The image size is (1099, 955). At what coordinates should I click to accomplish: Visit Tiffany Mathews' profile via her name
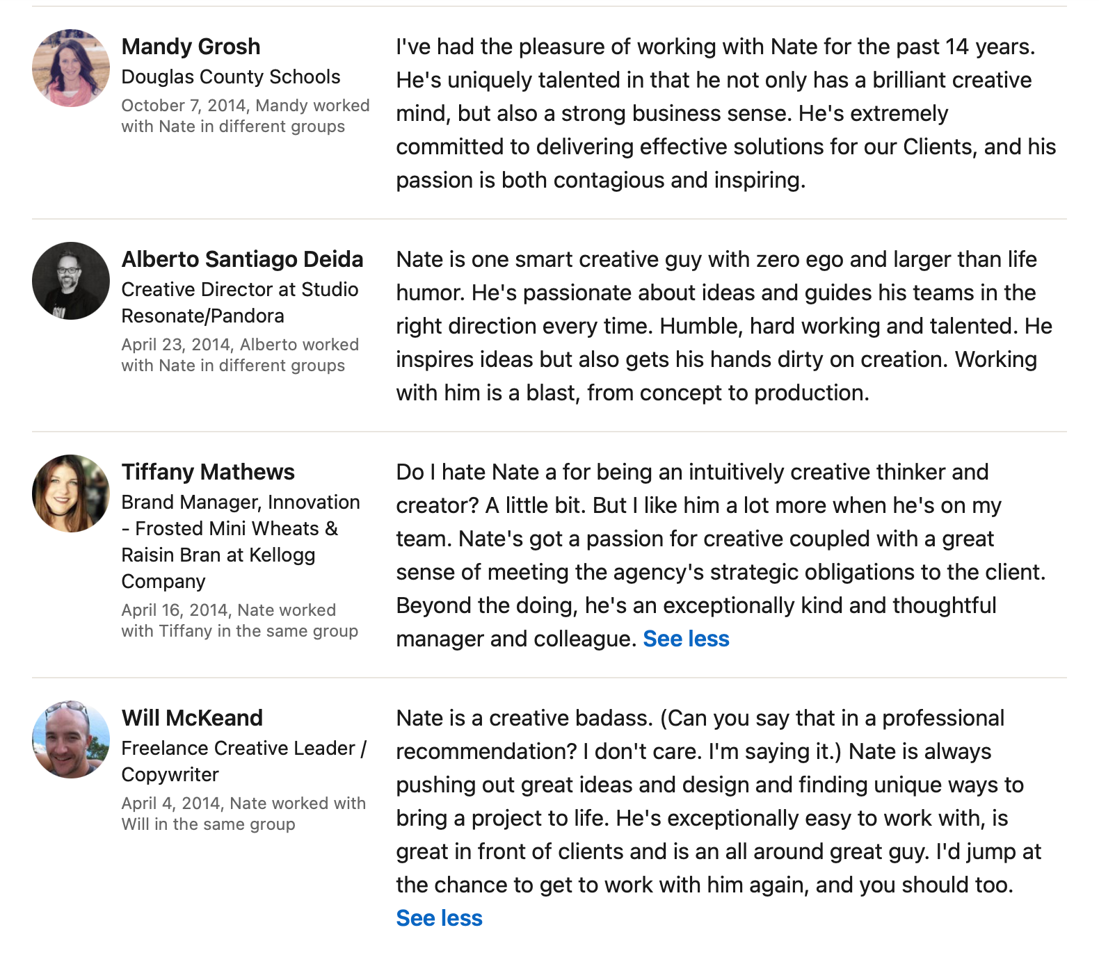(208, 472)
